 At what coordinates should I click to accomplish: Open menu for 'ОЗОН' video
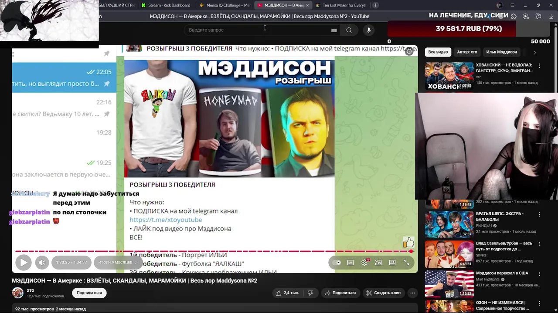539,303
